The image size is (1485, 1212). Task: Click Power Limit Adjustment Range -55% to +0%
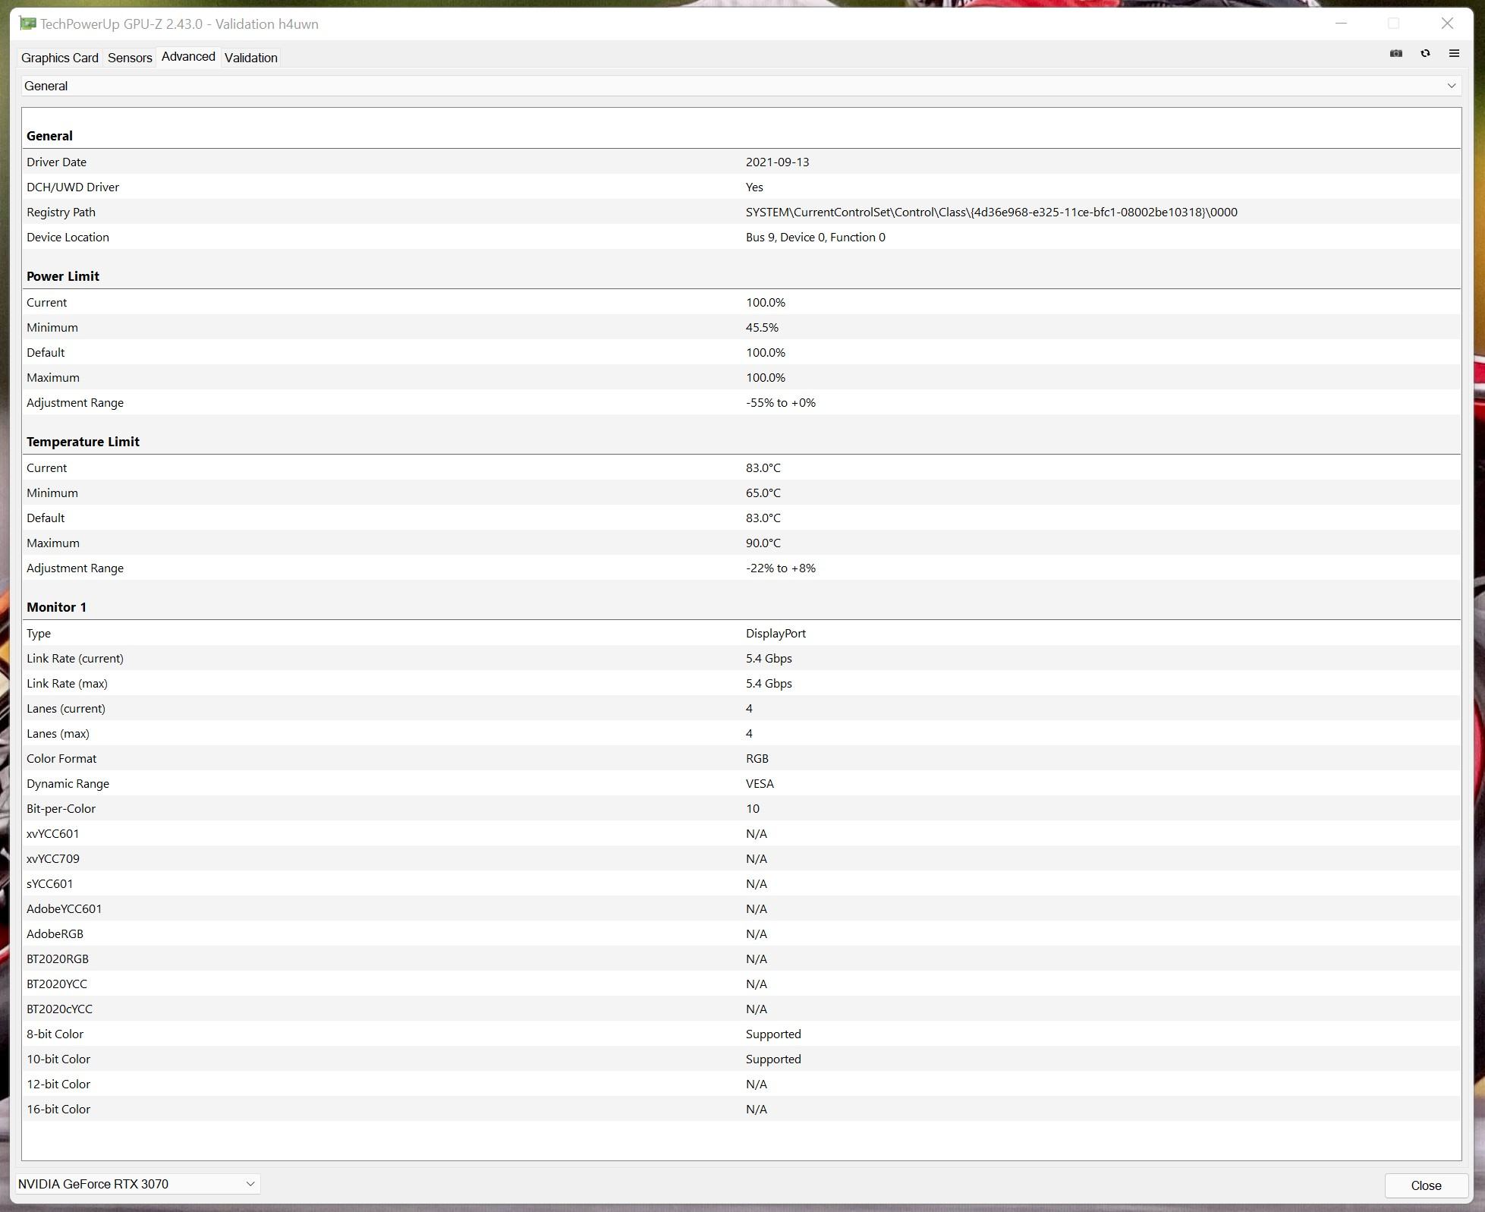point(781,402)
